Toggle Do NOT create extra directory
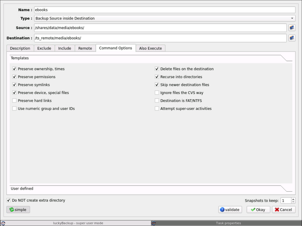The height and width of the screenshot is (226, 302). [8, 200]
